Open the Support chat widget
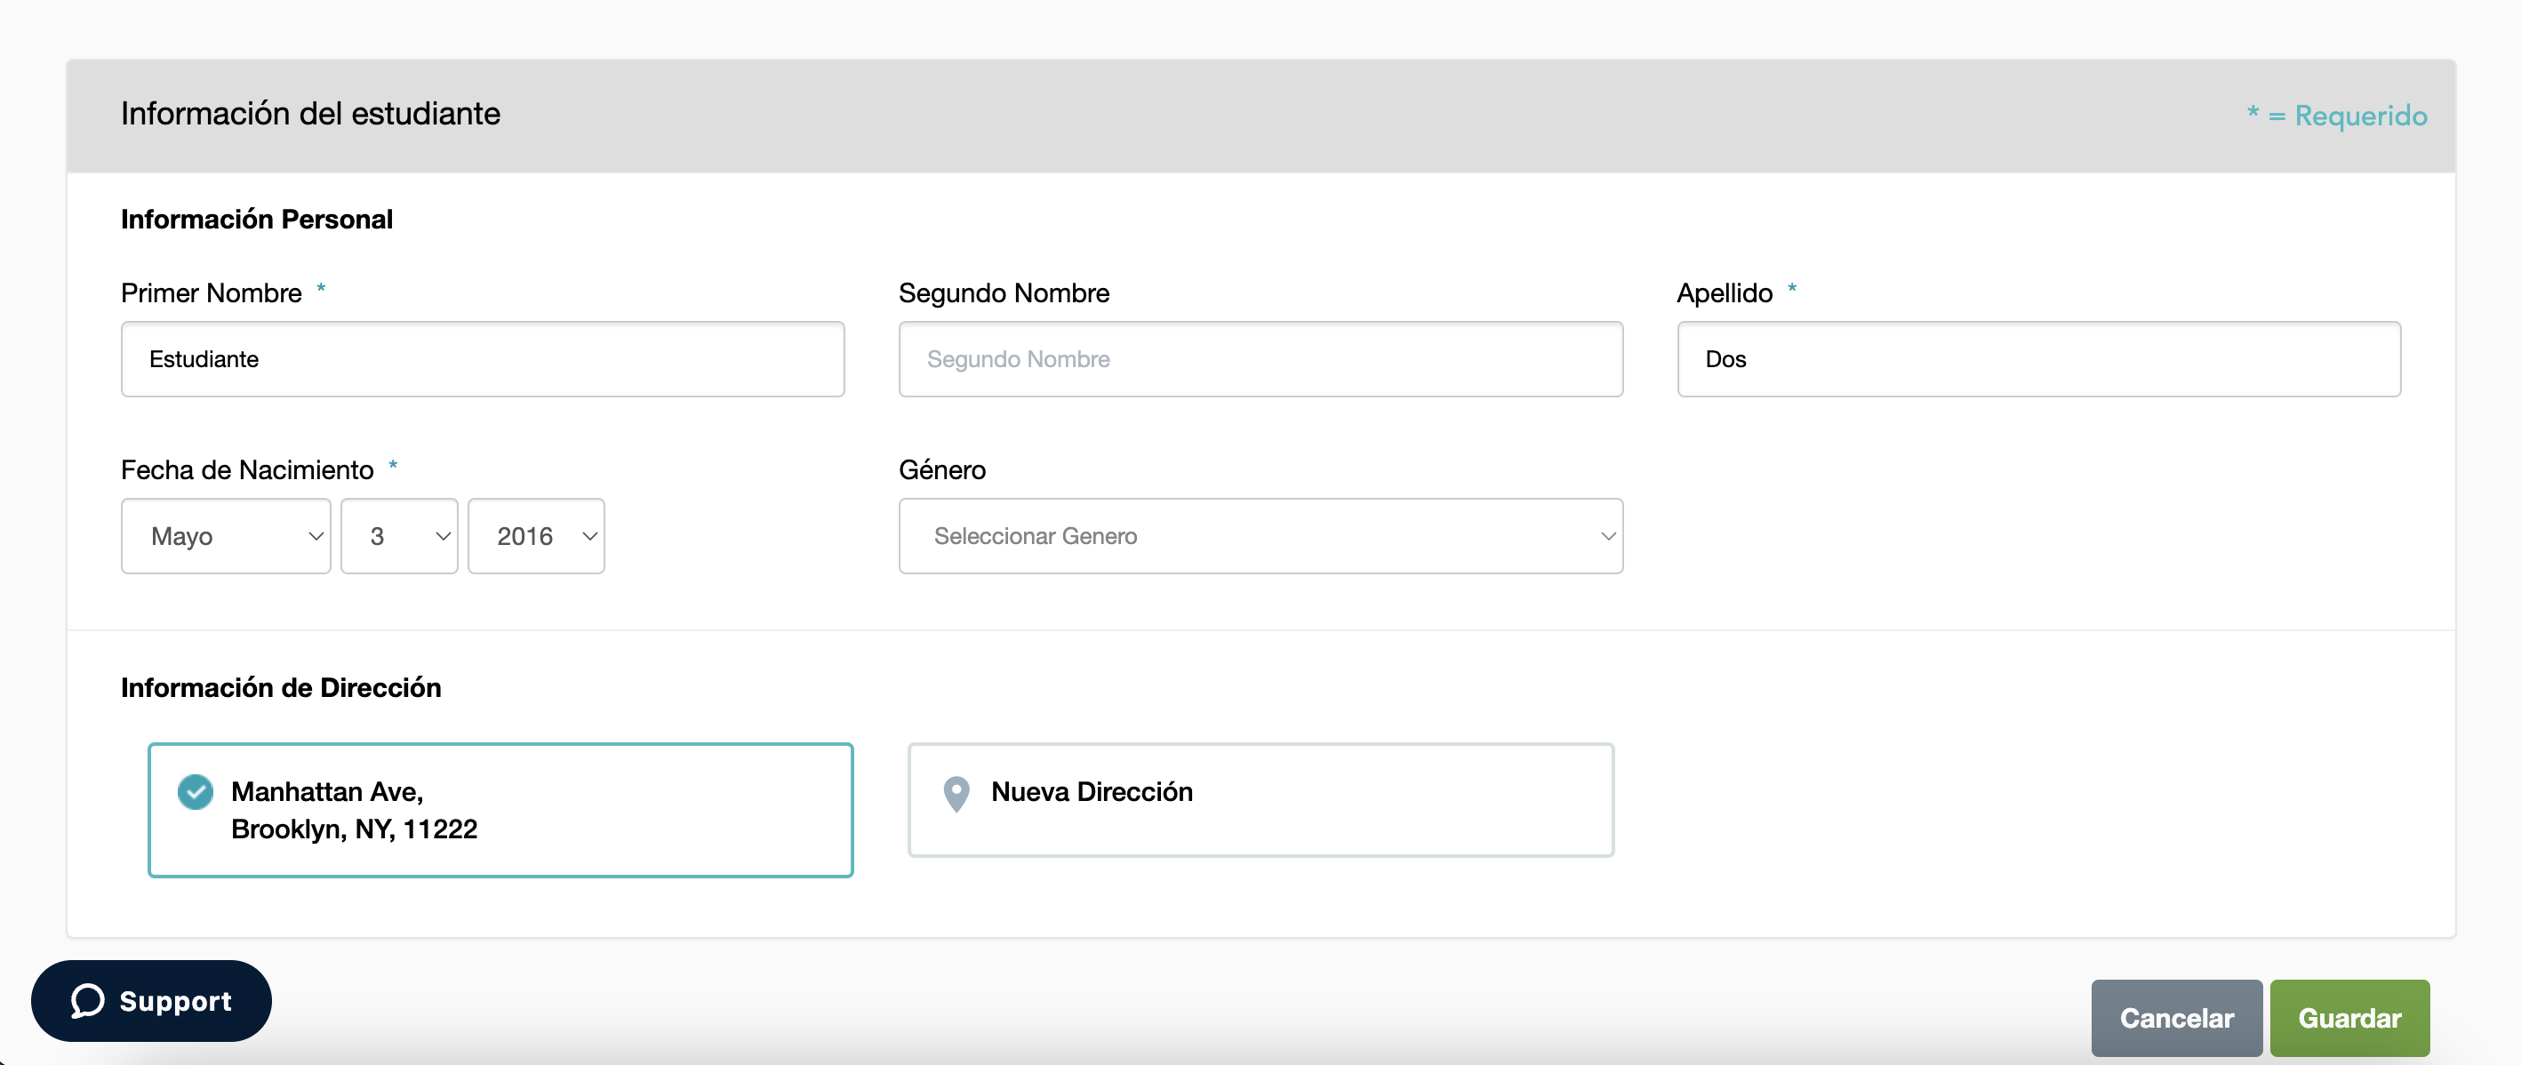 coord(152,1001)
